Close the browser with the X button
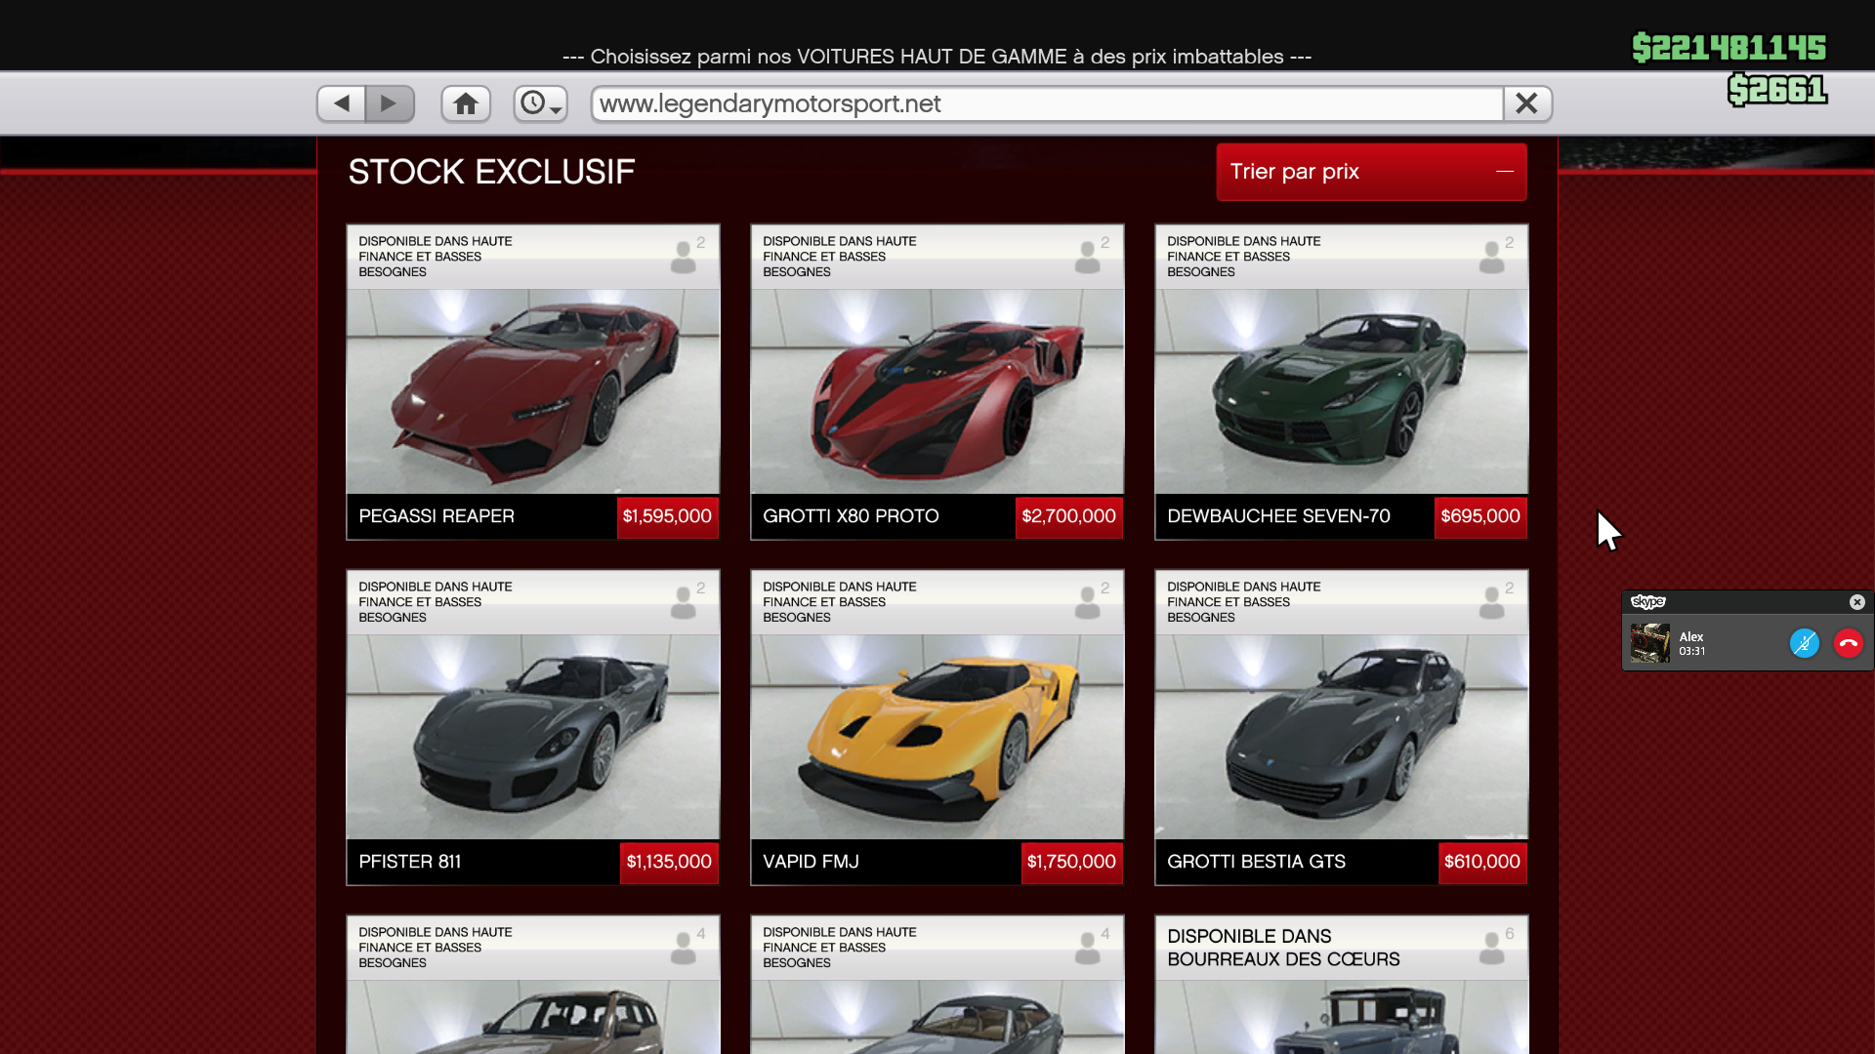1875x1054 pixels. coord(1527,103)
